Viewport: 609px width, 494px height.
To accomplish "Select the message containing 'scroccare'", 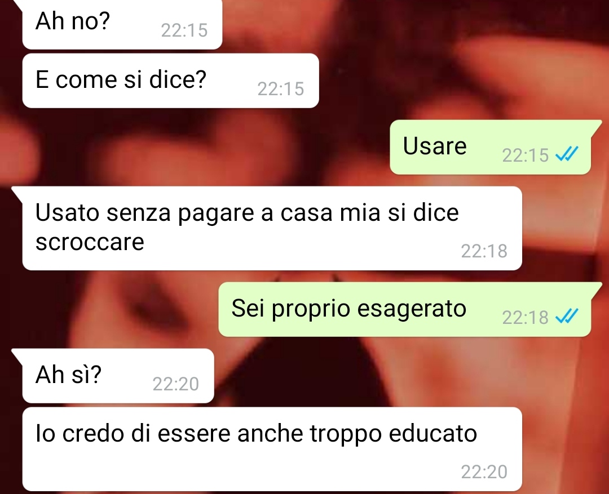I will click(272, 228).
